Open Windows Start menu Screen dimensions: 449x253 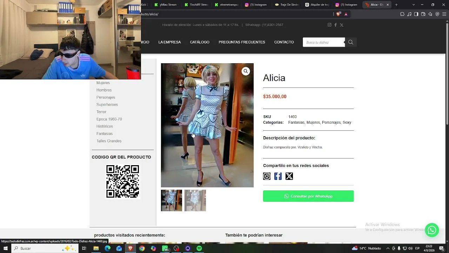6,248
